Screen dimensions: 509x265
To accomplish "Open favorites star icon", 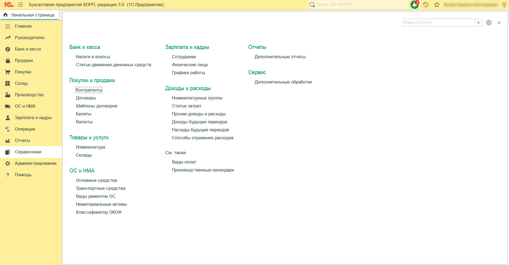I will click(437, 5).
